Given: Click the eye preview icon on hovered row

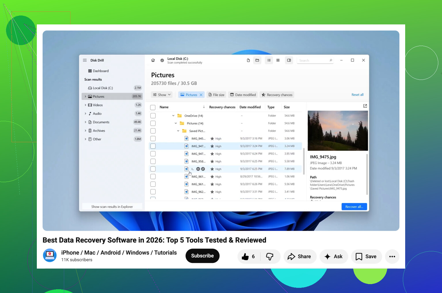Looking at the screenshot, I should click(x=198, y=169).
